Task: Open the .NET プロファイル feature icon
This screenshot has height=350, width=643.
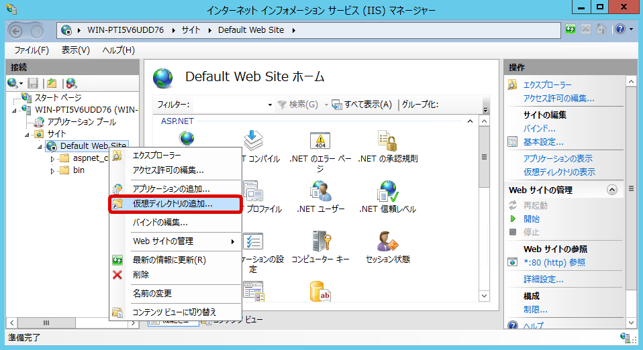Action: pos(253,191)
